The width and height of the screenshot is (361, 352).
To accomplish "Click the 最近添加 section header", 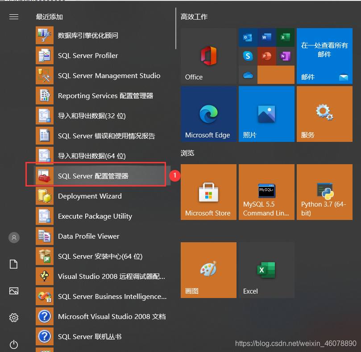I will [x=49, y=17].
